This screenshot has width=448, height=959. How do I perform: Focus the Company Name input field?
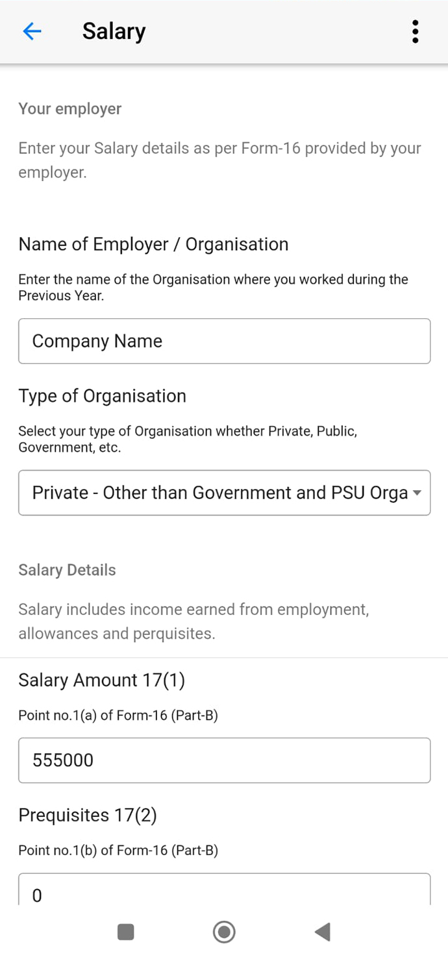pos(224,341)
